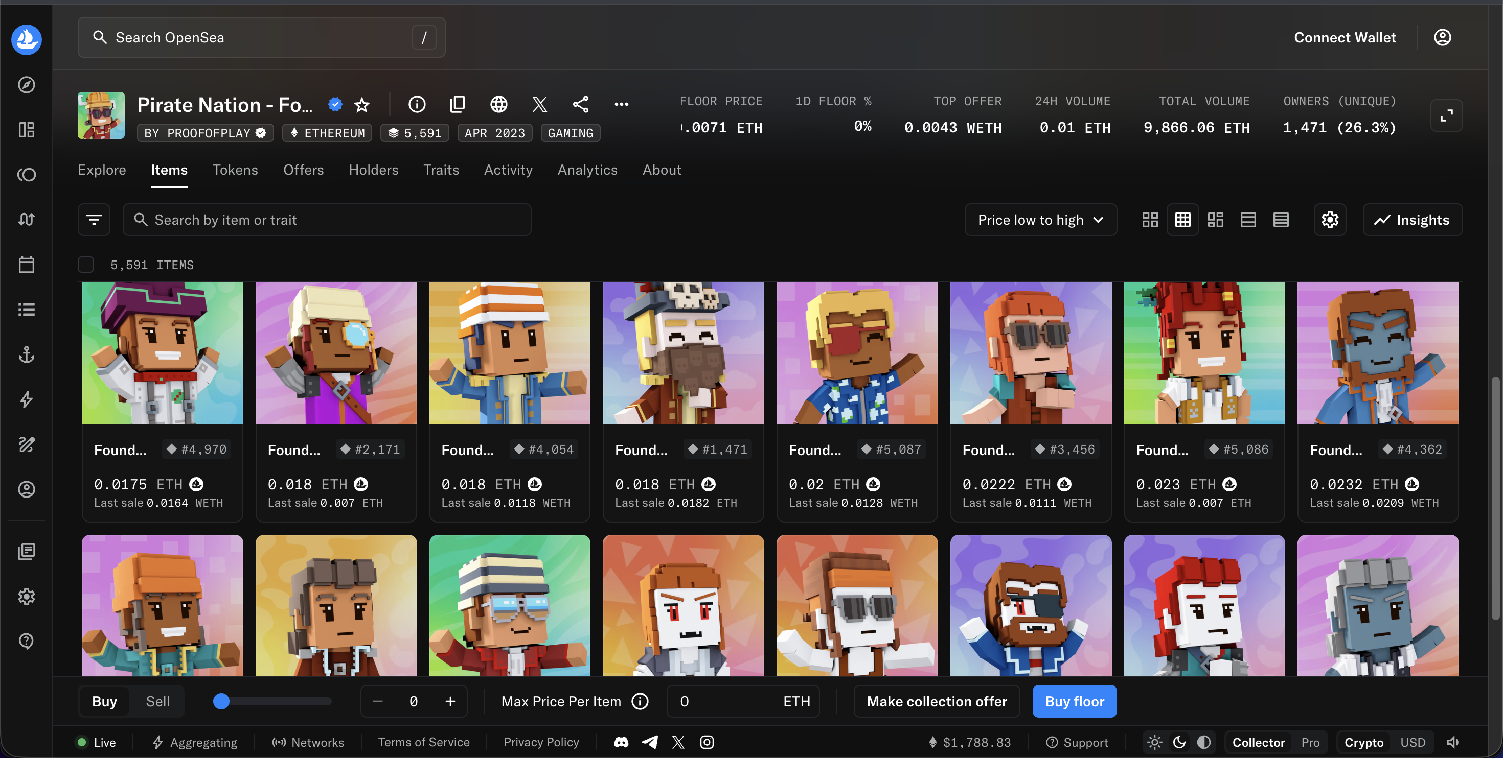Image resolution: width=1503 pixels, height=758 pixels.
Task: Open the filters panel toggle button
Action: tap(94, 220)
